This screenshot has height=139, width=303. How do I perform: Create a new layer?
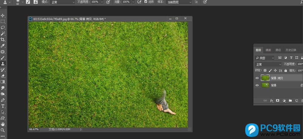coord(297,101)
